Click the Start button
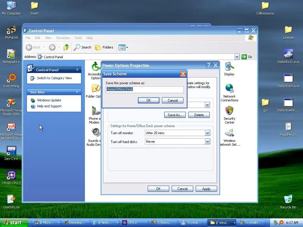The image size is (303, 227). coord(14,223)
